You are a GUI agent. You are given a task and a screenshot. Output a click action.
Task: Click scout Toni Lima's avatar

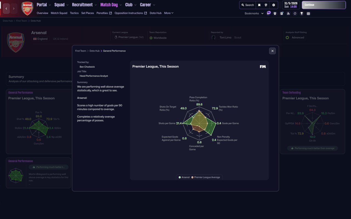pyautogui.click(x=214, y=38)
